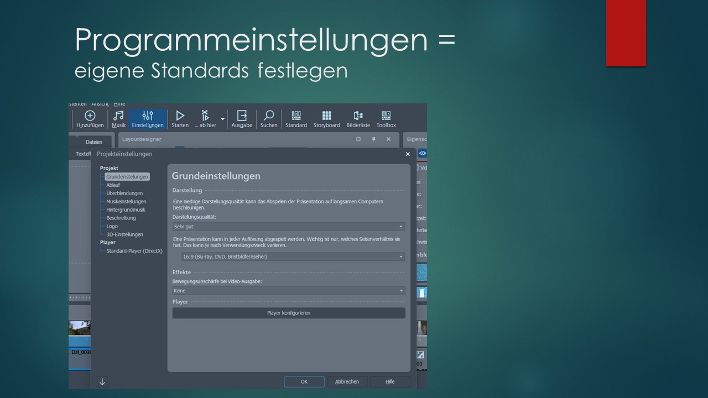Open the Dateien tab
Screen dimensions: 708x398
(94, 142)
